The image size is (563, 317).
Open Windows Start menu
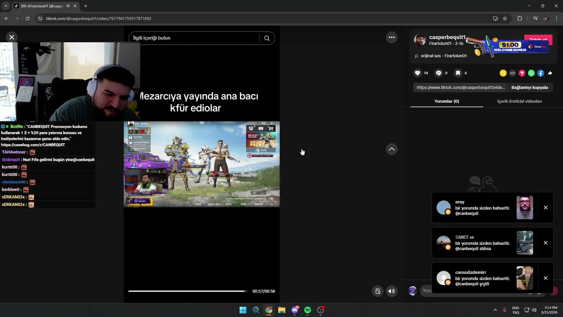(x=243, y=310)
